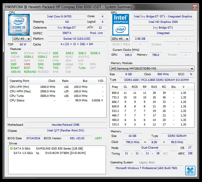This screenshot has height=182, width=202.
Task: Click the Ivy Bridge GT1 field
Action: (x=163, y=27)
